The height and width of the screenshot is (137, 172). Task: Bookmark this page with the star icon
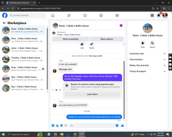(x=158, y=9)
